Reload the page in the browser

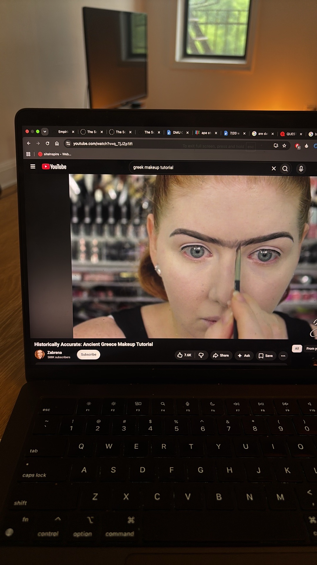coord(47,143)
